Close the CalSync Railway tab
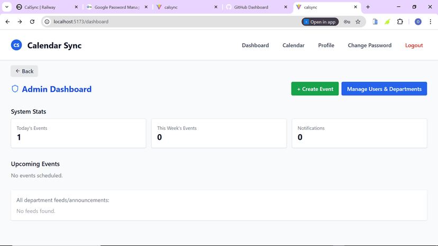The height and width of the screenshot is (246, 438). 76,7
